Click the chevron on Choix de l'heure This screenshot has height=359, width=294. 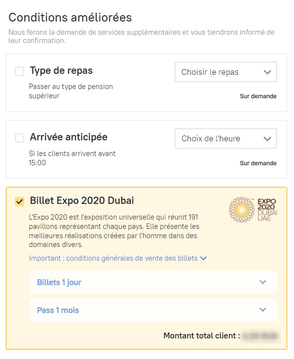click(x=267, y=138)
